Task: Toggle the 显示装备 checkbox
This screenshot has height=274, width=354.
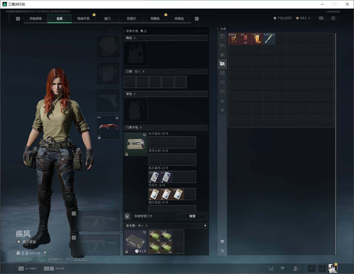Action: pos(19,242)
